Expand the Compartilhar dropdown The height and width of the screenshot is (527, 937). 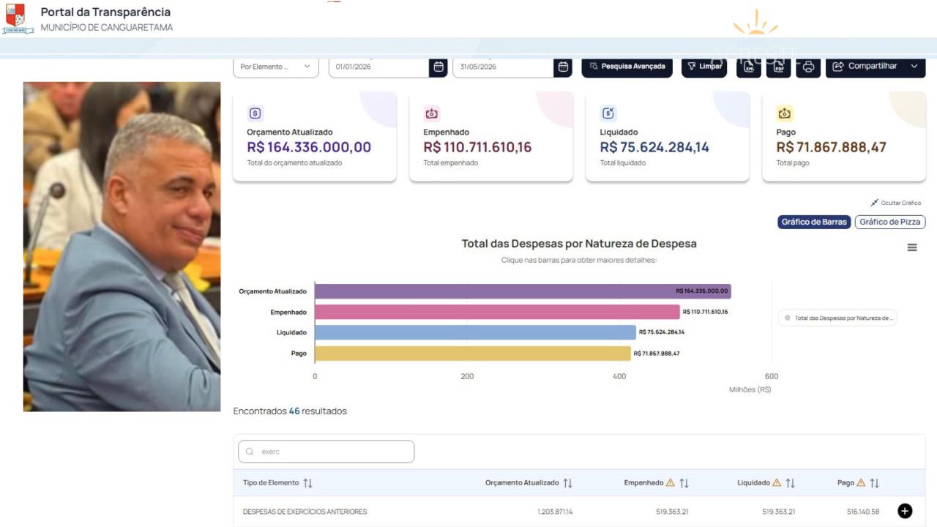(x=876, y=67)
